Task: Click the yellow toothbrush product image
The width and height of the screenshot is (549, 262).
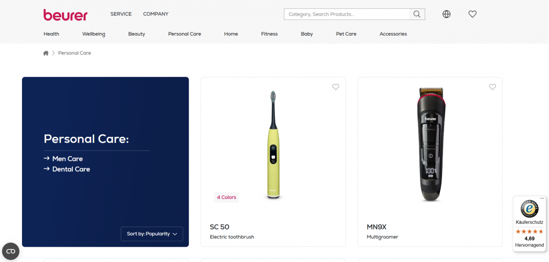Action: click(273, 145)
